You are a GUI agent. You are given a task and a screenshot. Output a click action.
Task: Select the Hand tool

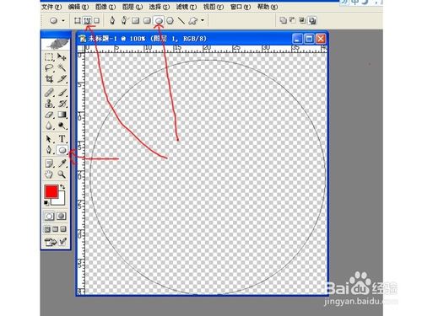coord(49,174)
